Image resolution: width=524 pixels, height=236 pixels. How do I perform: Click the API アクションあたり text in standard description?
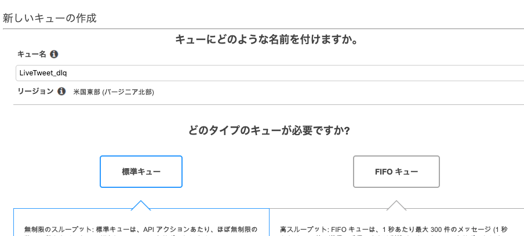(173, 230)
